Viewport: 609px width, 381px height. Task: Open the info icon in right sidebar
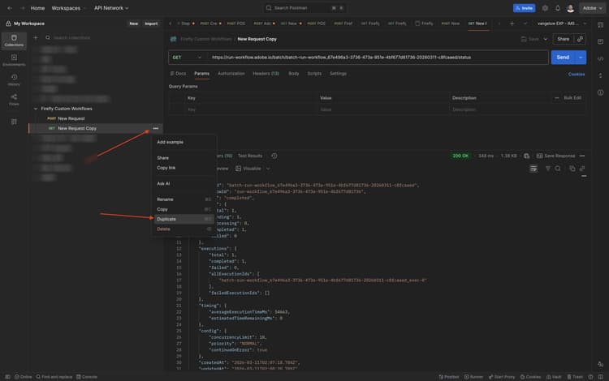click(600, 92)
